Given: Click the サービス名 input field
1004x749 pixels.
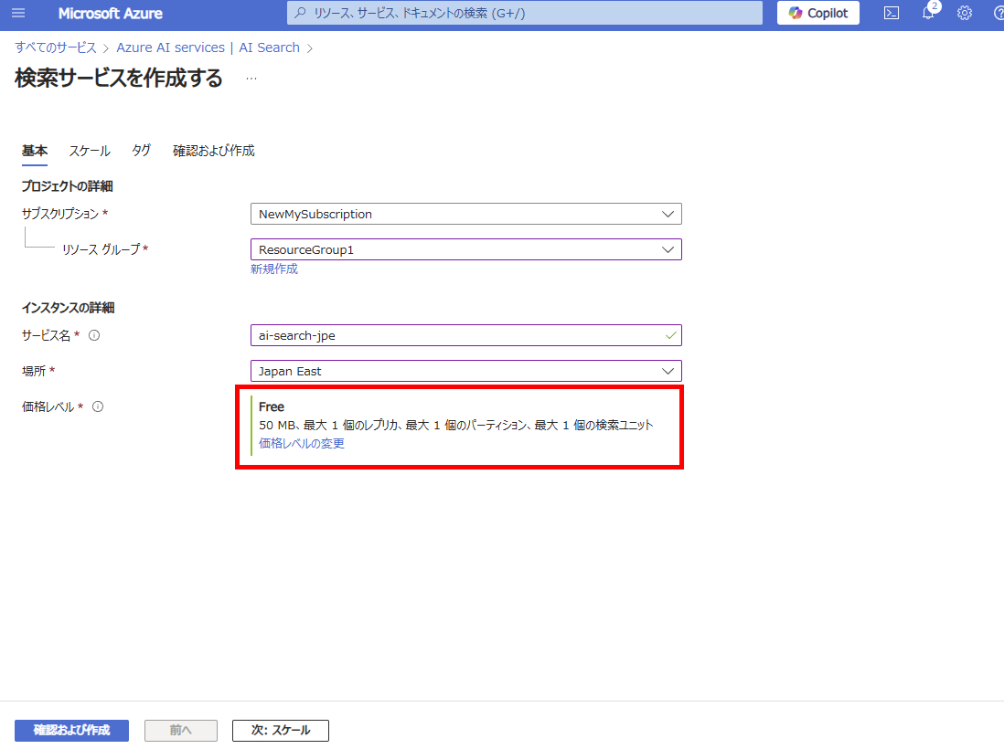Looking at the screenshot, I should coord(457,335).
